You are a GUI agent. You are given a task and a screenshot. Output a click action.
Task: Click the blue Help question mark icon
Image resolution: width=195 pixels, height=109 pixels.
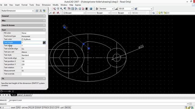click(91, 9)
